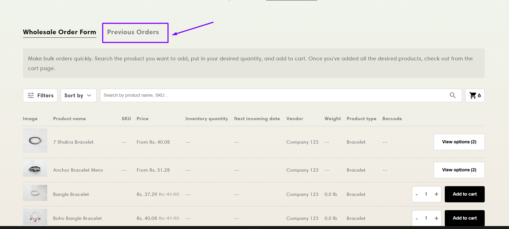Open the 7 Shakra Bracelet thumbnail image

pos(35,141)
